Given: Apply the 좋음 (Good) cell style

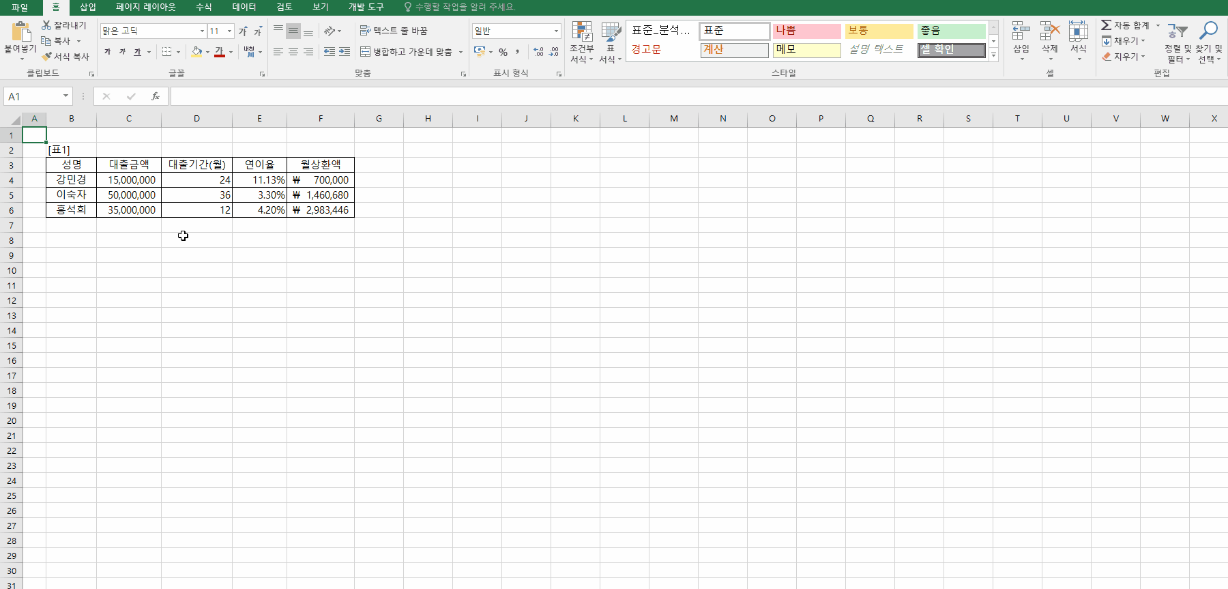Looking at the screenshot, I should coord(951,31).
